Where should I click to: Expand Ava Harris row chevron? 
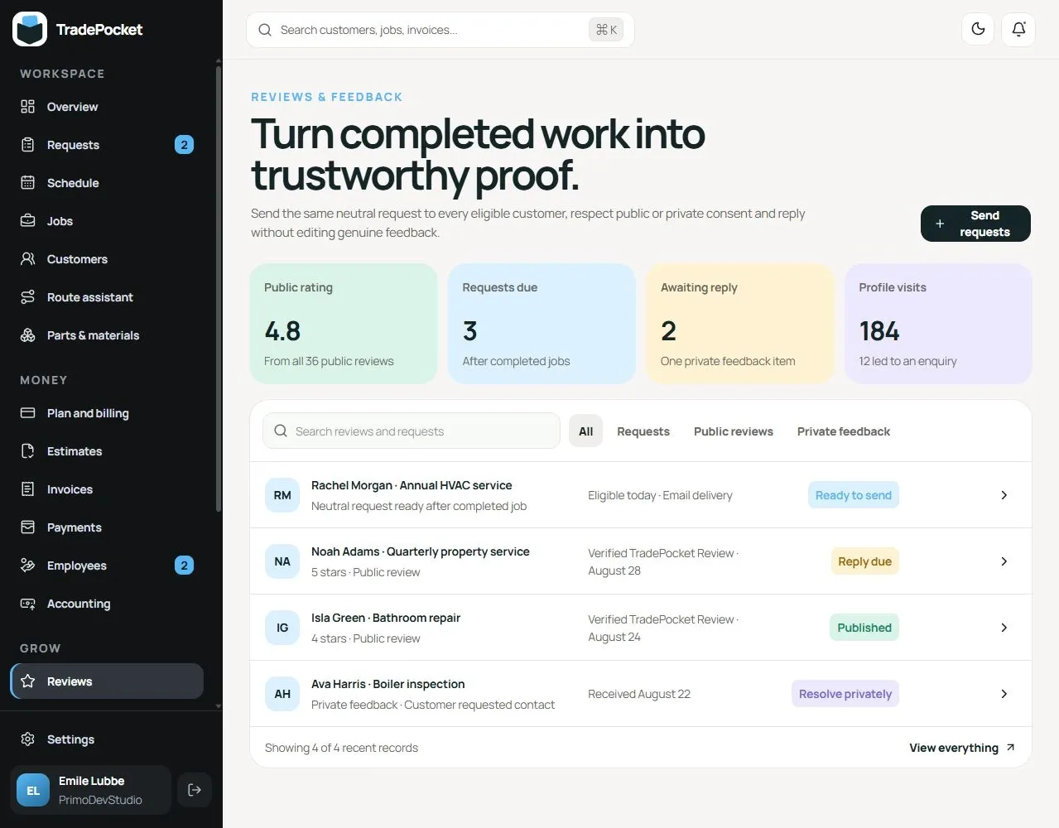[1004, 694]
